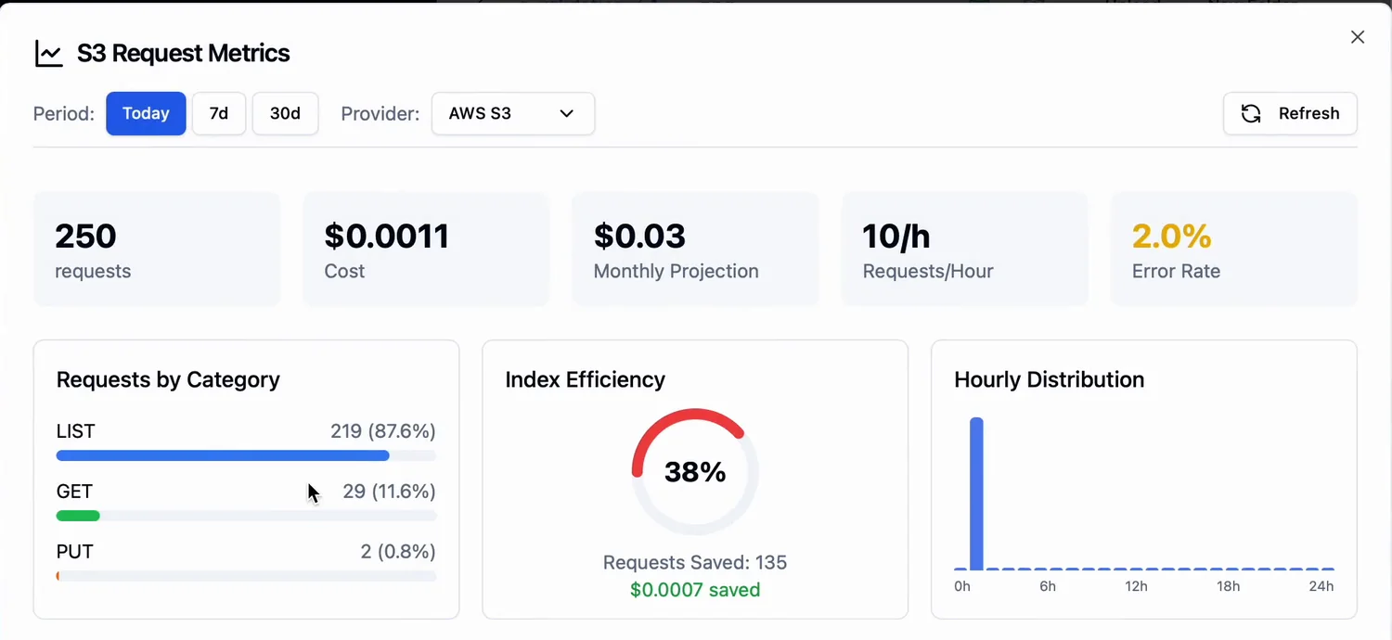Screen dimensions: 1392x640
Task: Click the Requests/Hour label
Action: pos(928,271)
